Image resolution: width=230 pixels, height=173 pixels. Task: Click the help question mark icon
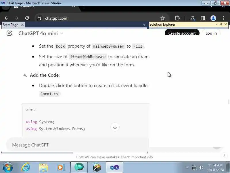224,156
